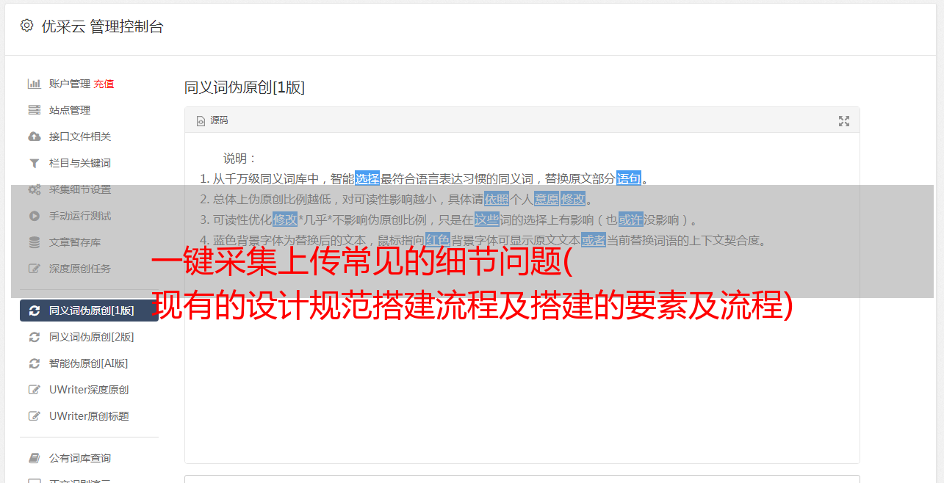Click the gear icon beside 优采云 title
Image resolution: width=944 pixels, height=483 pixels.
27,26
